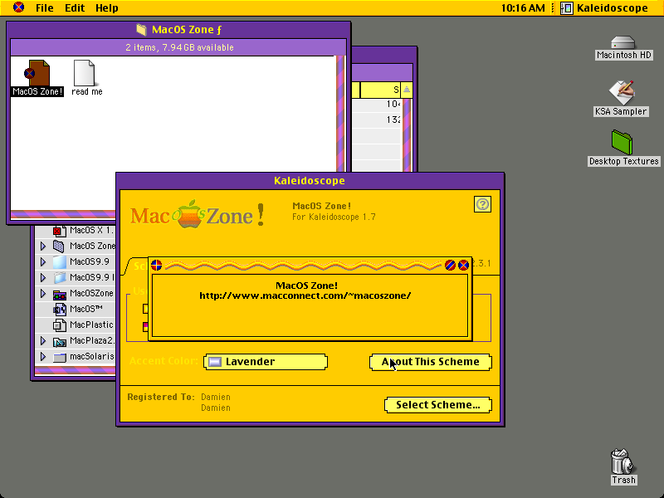The width and height of the screenshot is (664, 498).
Task: Select the MacOS™ sound file icon
Action: (x=59, y=309)
